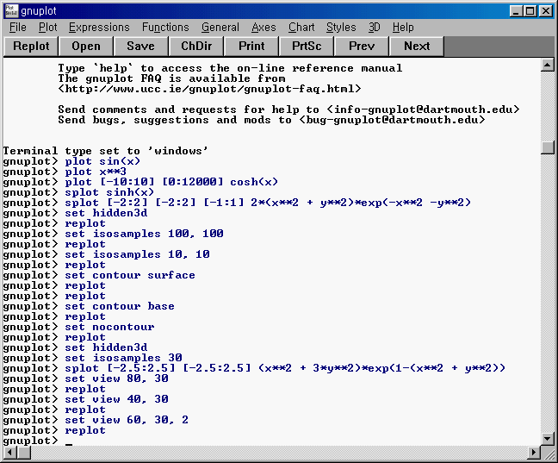Click the Print toolbar button
The width and height of the screenshot is (558, 463).
point(251,47)
